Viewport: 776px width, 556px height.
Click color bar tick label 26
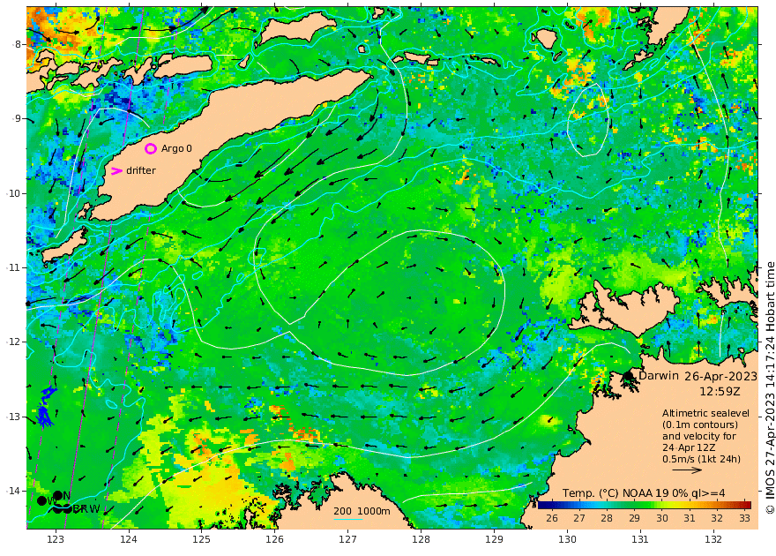552,518
